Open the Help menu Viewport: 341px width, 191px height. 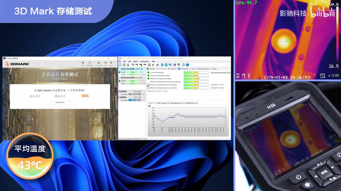pyautogui.click(x=153, y=61)
